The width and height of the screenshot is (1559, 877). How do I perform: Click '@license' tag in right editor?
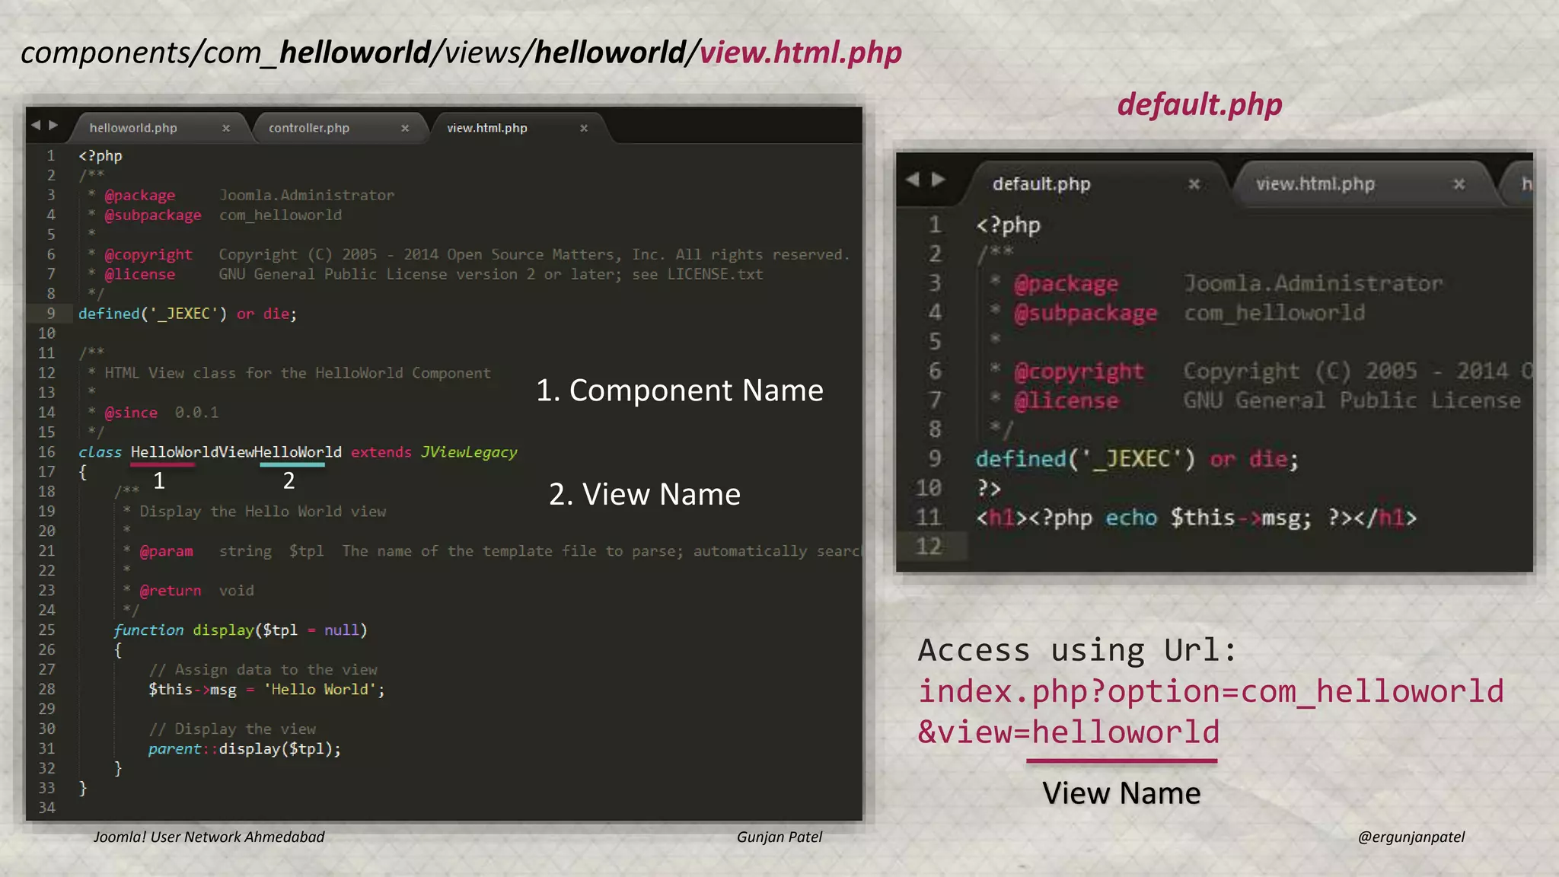pyautogui.click(x=1066, y=400)
